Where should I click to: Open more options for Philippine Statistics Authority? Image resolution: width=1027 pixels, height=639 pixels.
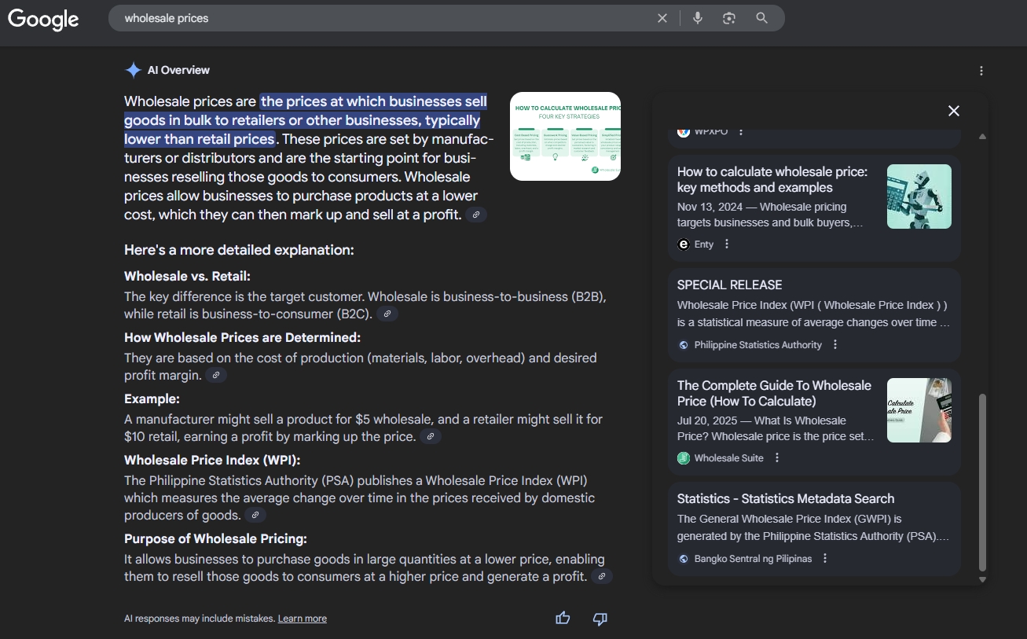[x=835, y=345]
